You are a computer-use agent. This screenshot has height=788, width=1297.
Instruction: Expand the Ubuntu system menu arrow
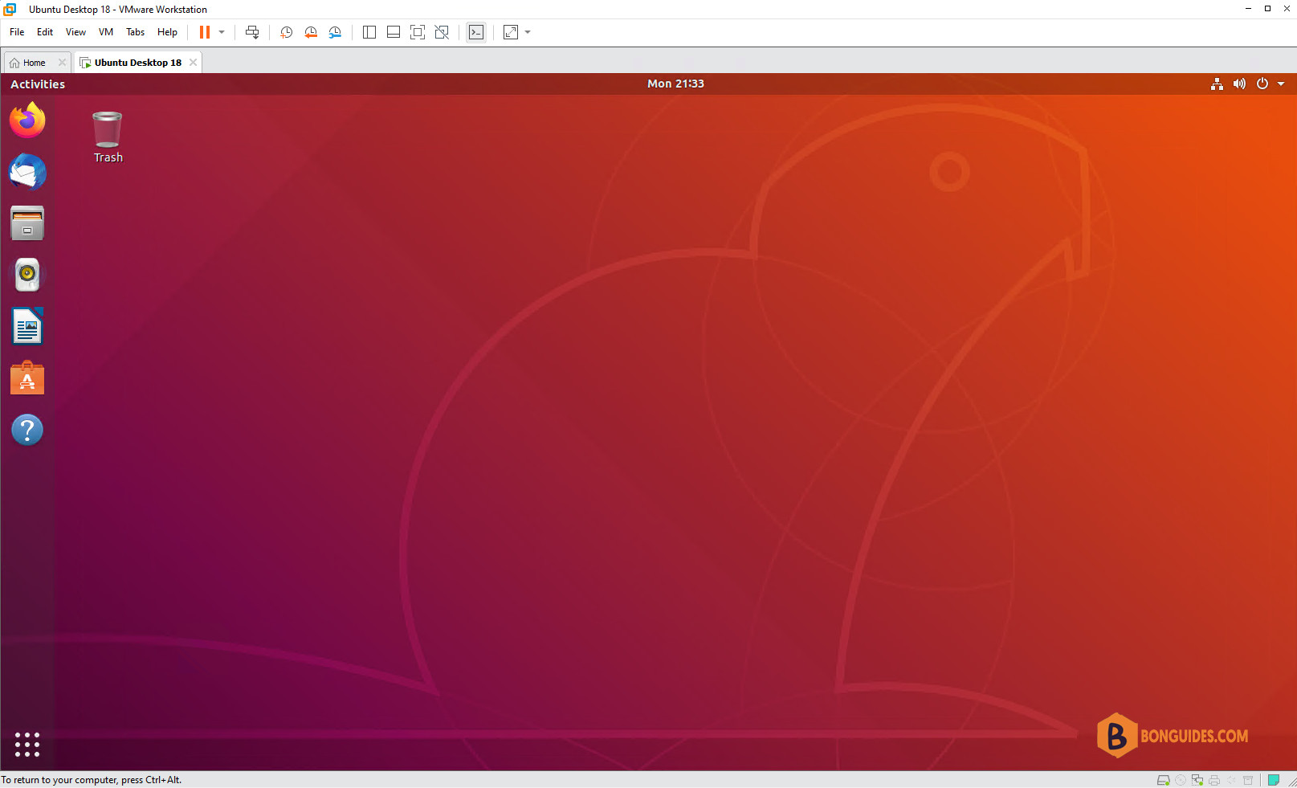1281,84
